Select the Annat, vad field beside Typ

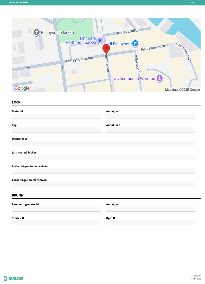point(151,130)
